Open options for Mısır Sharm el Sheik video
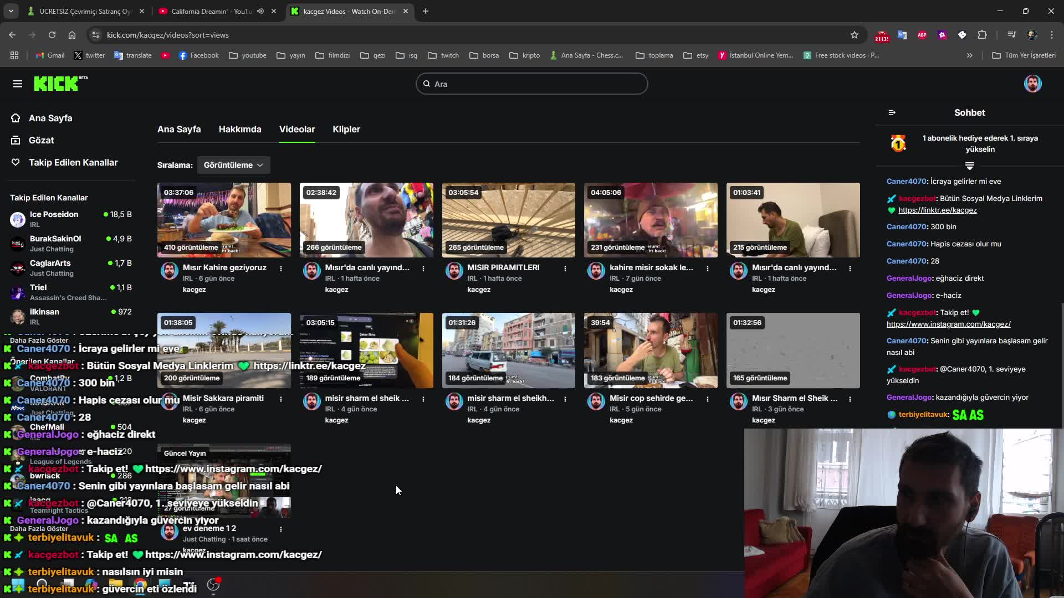1064x598 pixels. pos(850,399)
